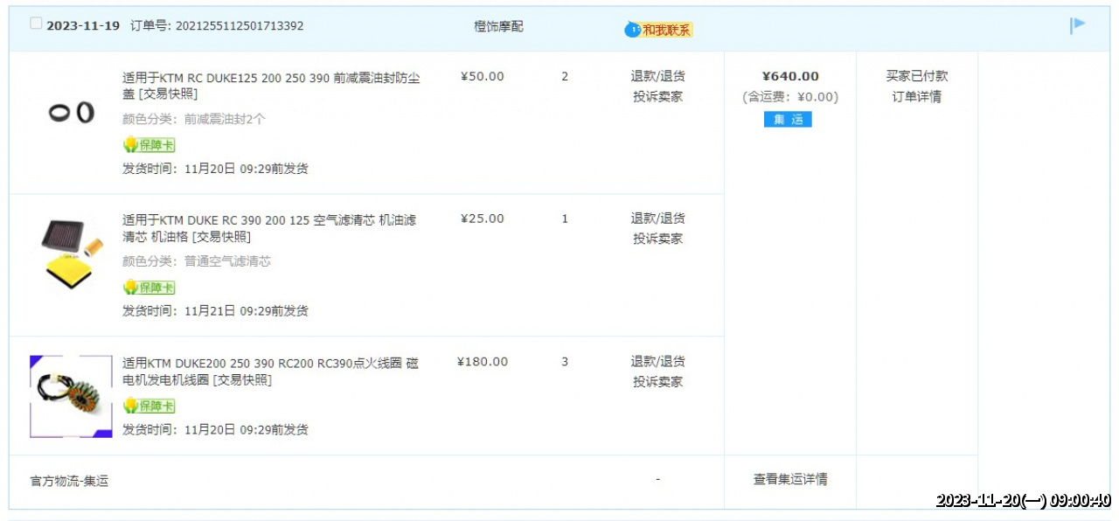1119x521 pixels.
Task: Click 投诉卖家 on the air filter item
Action: point(658,237)
